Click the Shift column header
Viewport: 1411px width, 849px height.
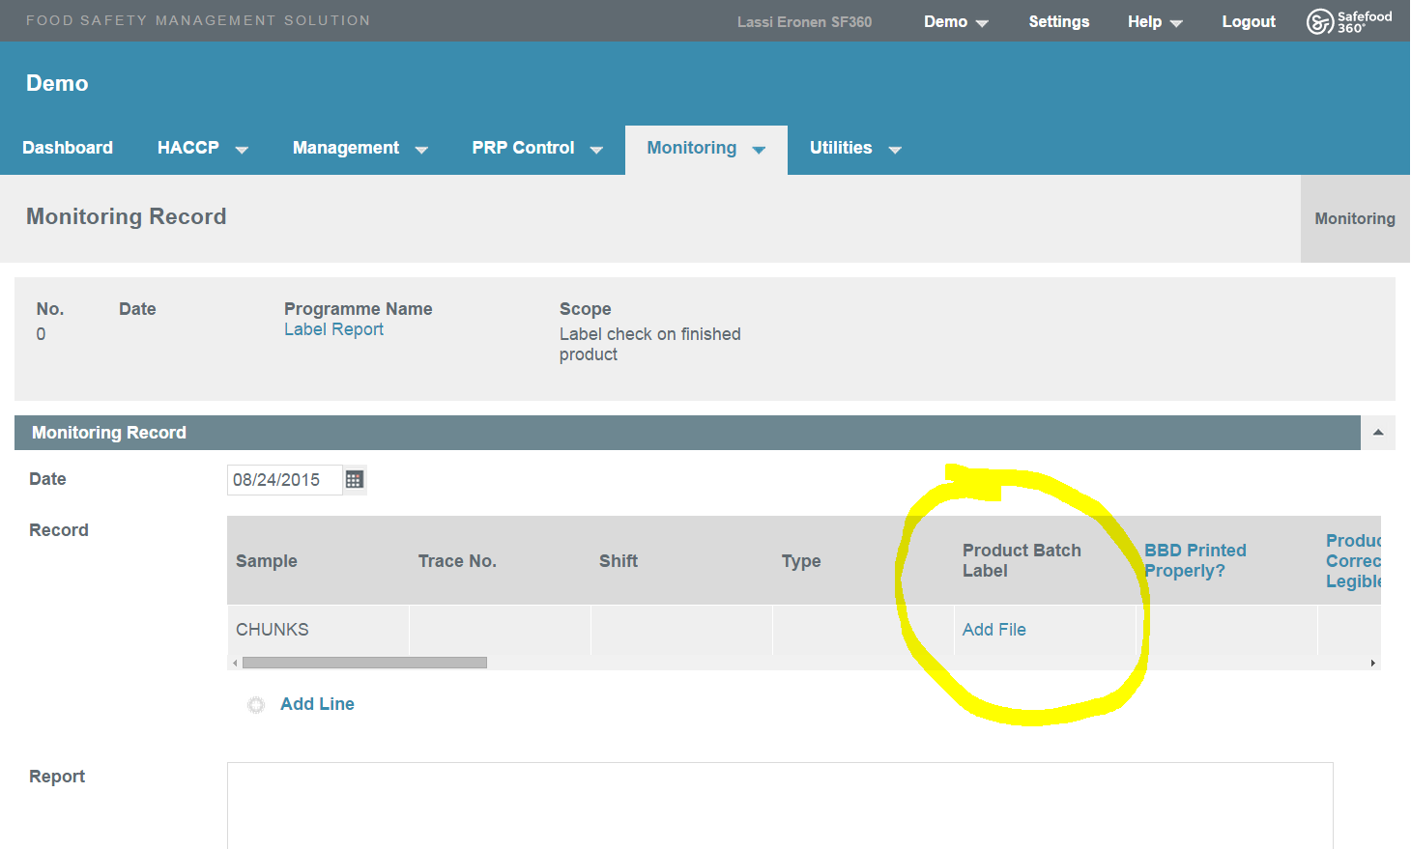click(x=619, y=561)
